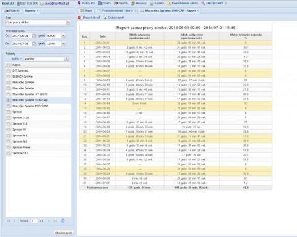The width and height of the screenshot is (297, 237).
Task: Check the Sprinter Nr1 checkbox
Action: pos(8,136)
